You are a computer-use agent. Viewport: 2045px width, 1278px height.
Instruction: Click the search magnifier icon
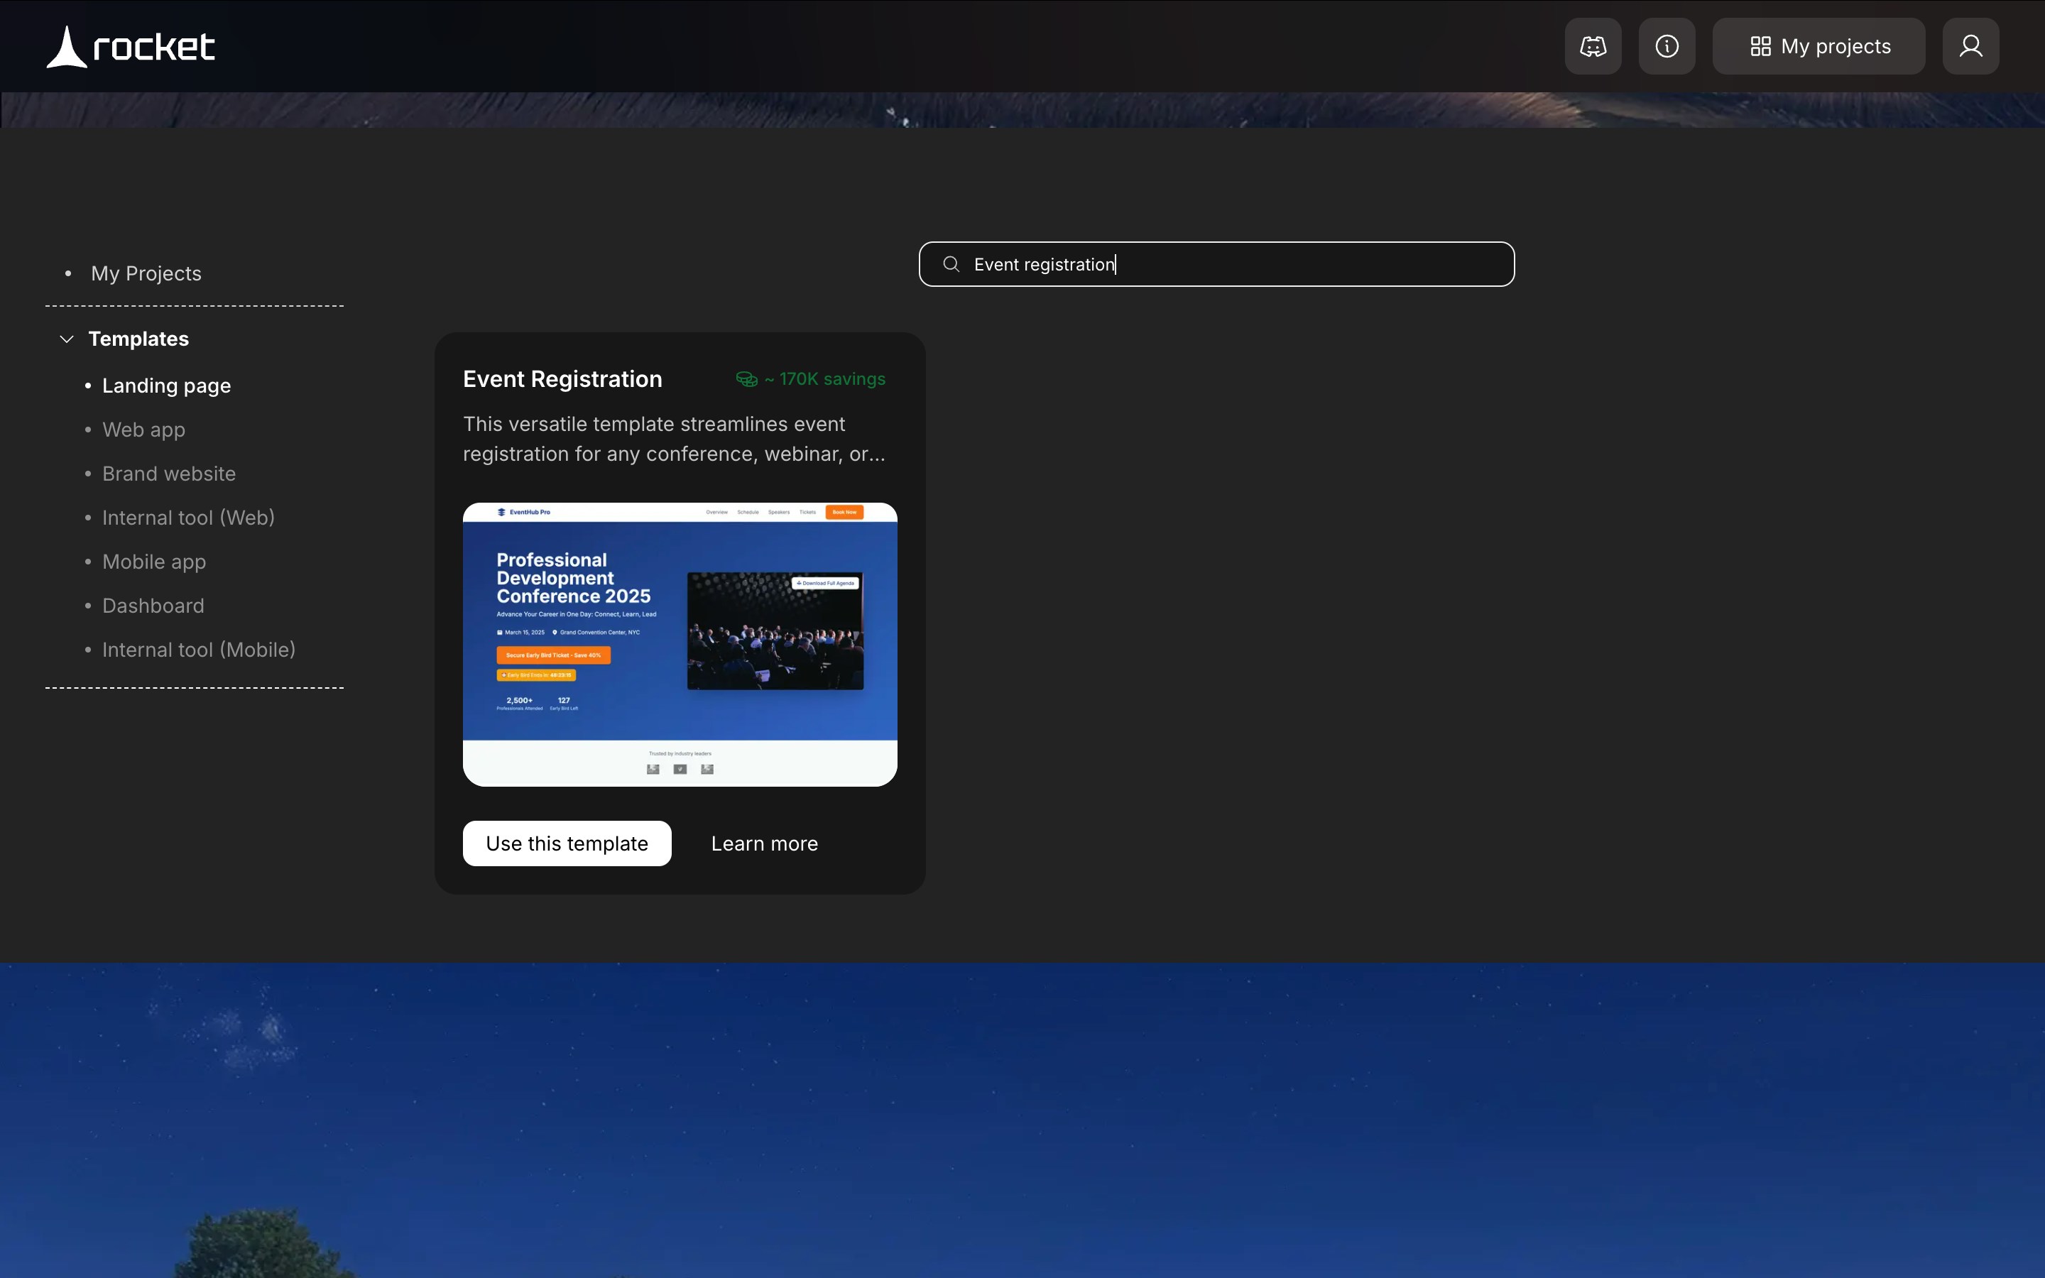[951, 265]
